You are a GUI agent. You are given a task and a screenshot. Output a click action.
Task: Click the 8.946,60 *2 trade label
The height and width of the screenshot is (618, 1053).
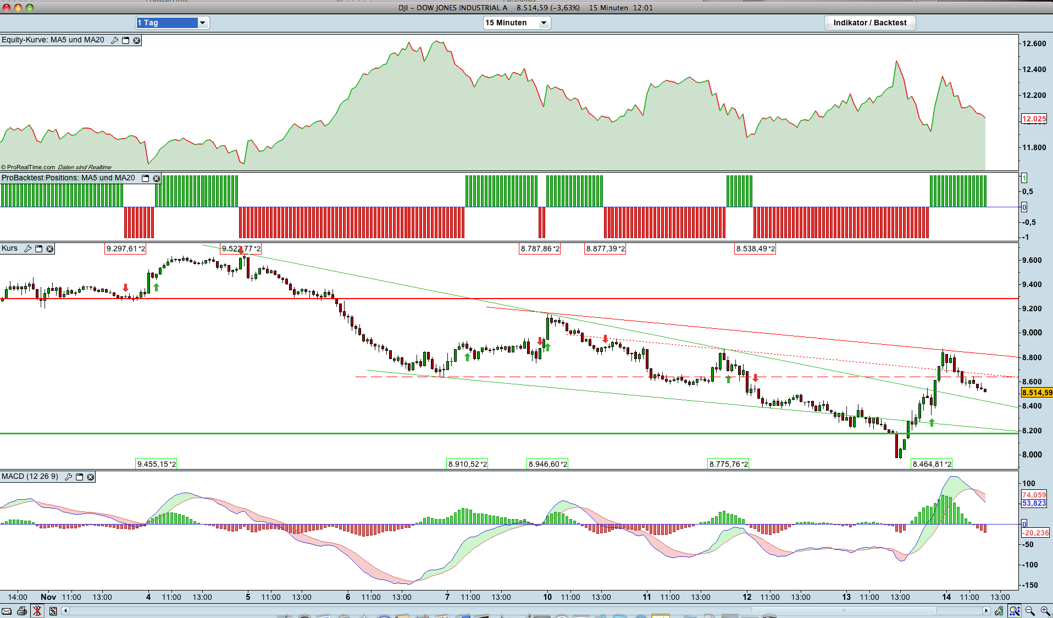[548, 464]
